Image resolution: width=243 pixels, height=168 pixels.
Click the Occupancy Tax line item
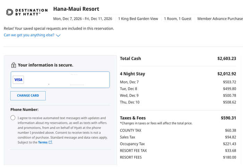[178, 144]
